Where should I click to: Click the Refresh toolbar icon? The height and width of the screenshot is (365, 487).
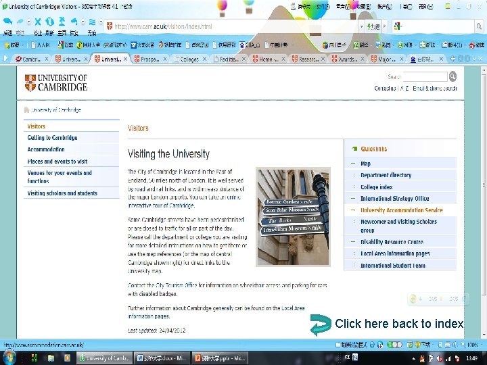(49, 22)
